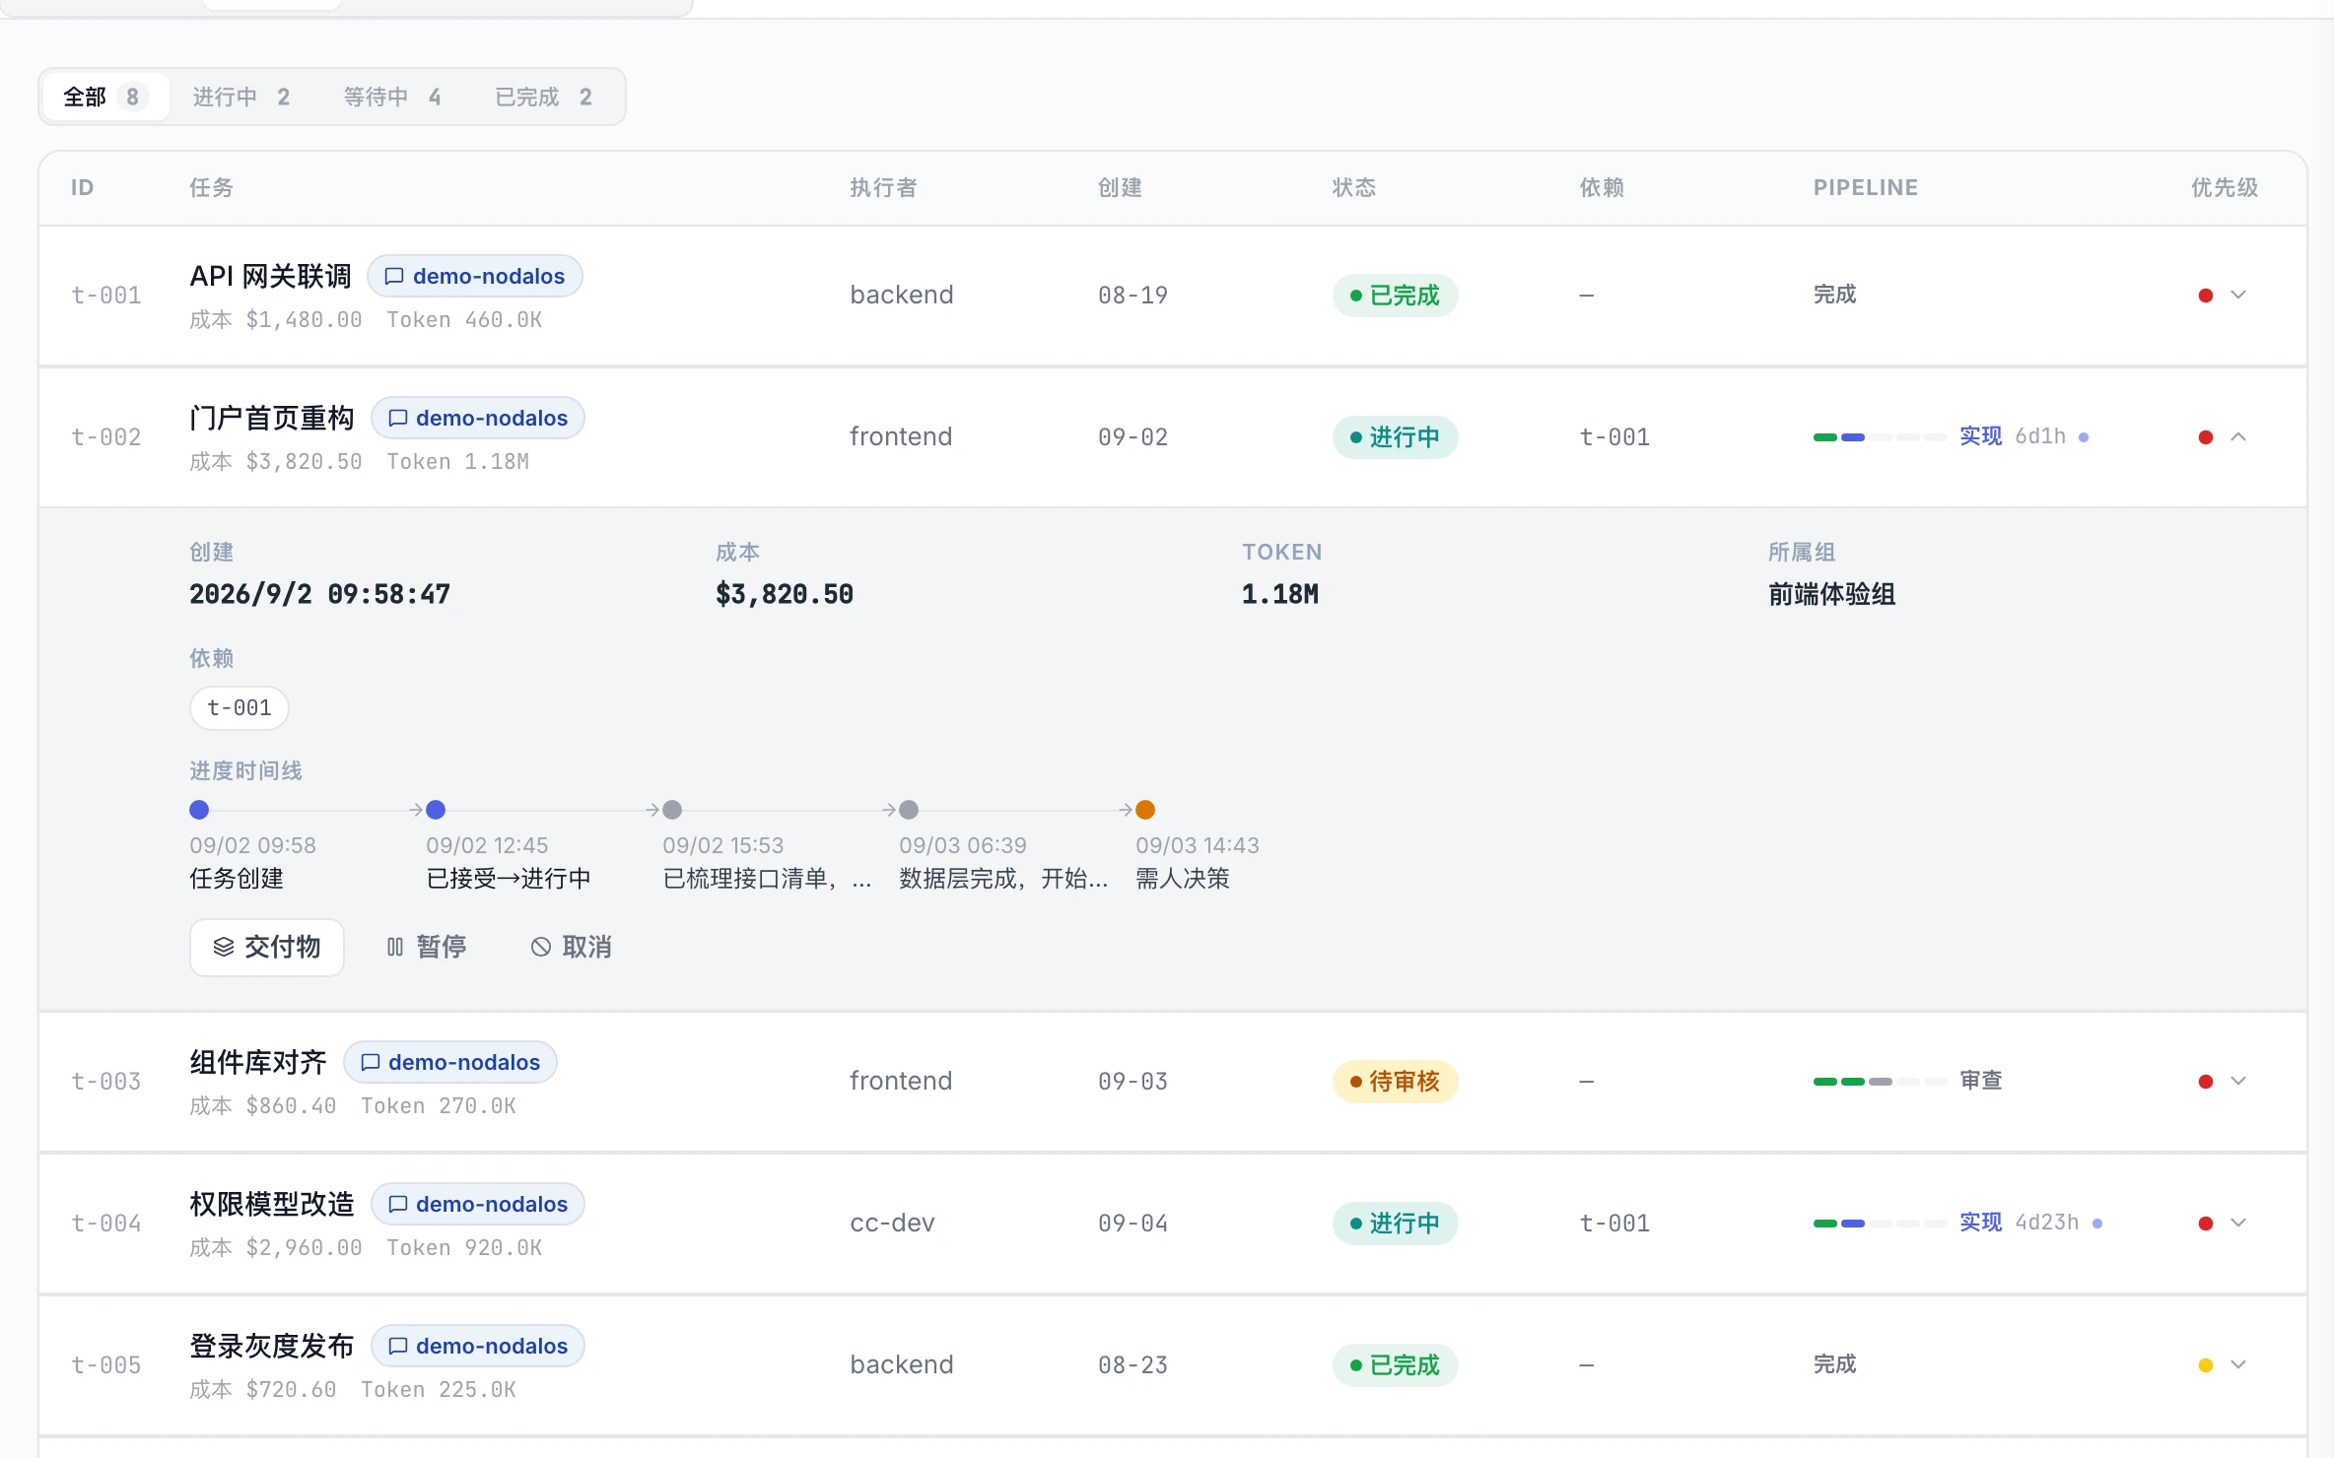Cancel task with 取消 button
Viewport: 2334px width, 1458px height.
pyautogui.click(x=572, y=947)
